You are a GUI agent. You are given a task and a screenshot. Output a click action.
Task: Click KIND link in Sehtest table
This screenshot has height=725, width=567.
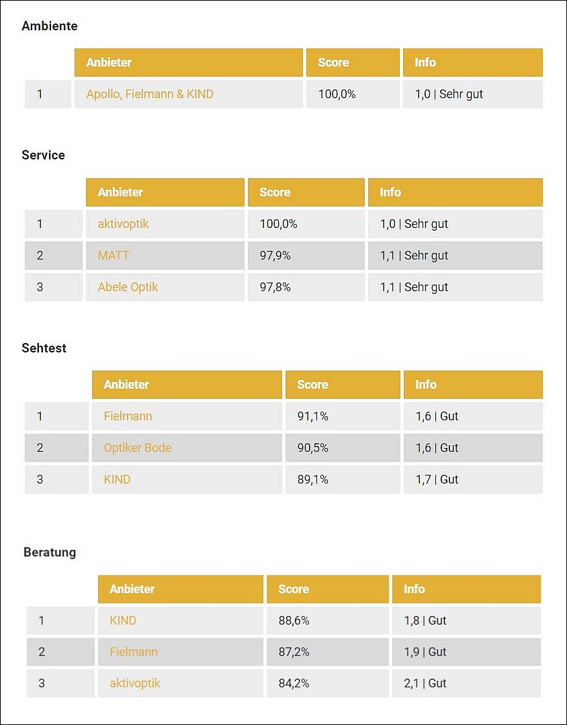117,480
